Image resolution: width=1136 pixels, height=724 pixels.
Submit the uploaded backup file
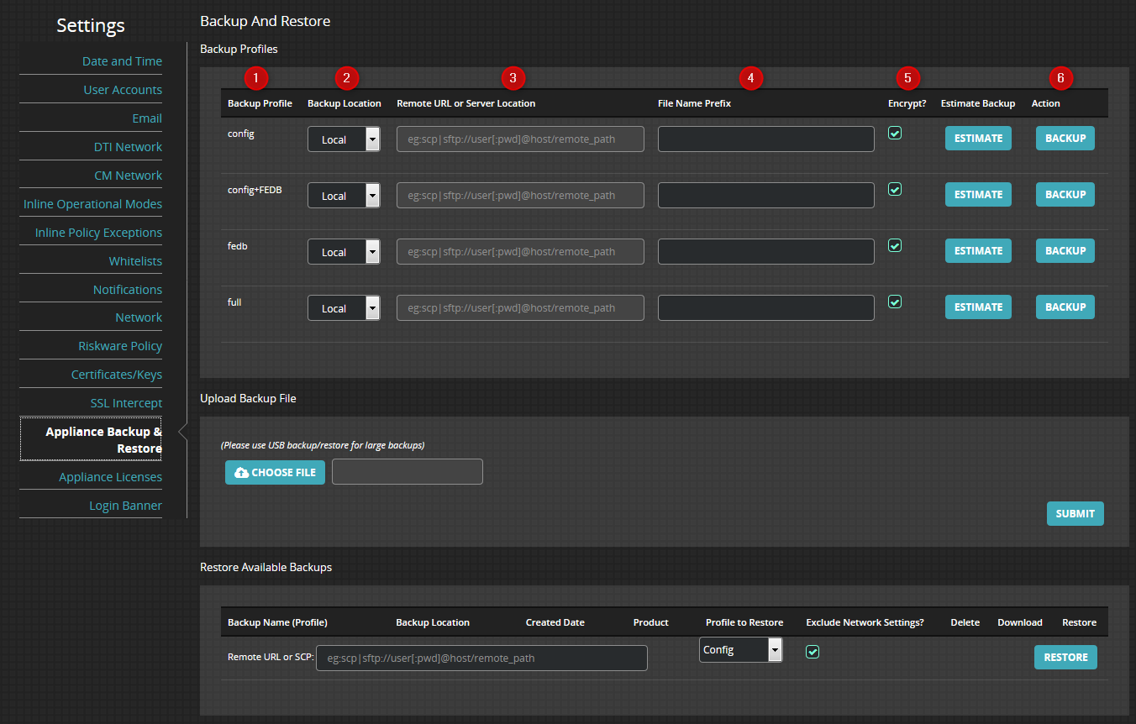pyautogui.click(x=1075, y=513)
